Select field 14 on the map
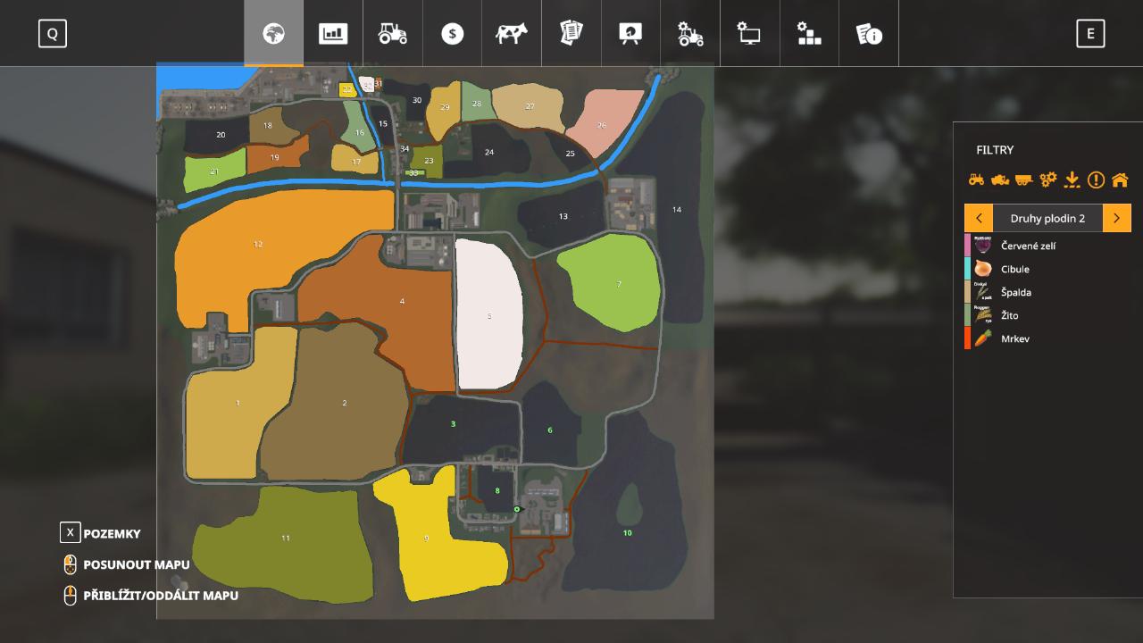1143x643 pixels. [677, 210]
